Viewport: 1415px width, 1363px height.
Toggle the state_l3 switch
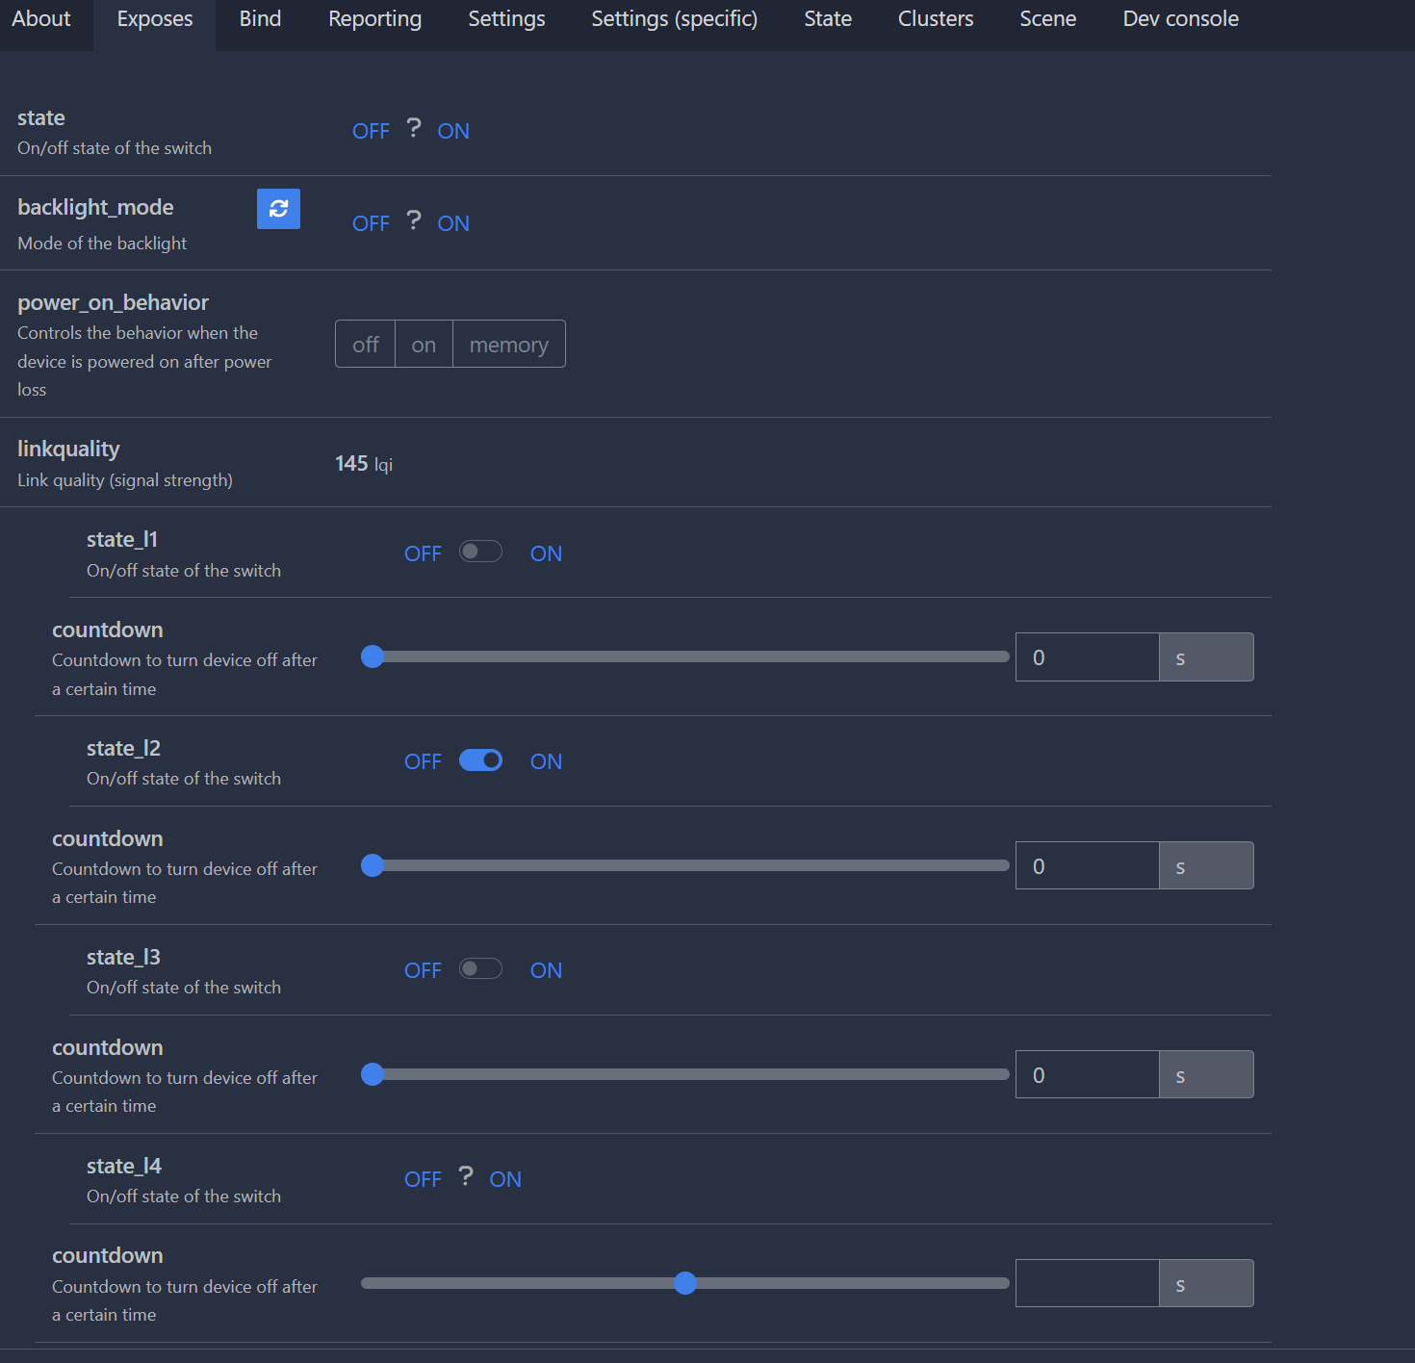[480, 968]
